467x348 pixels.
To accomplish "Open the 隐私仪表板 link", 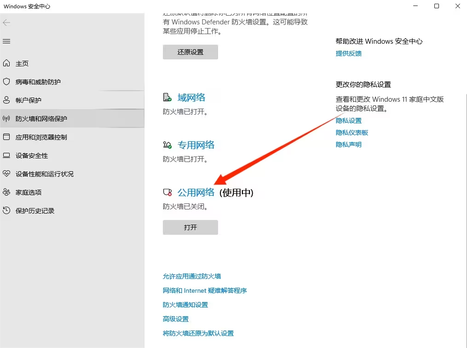I will [352, 133].
